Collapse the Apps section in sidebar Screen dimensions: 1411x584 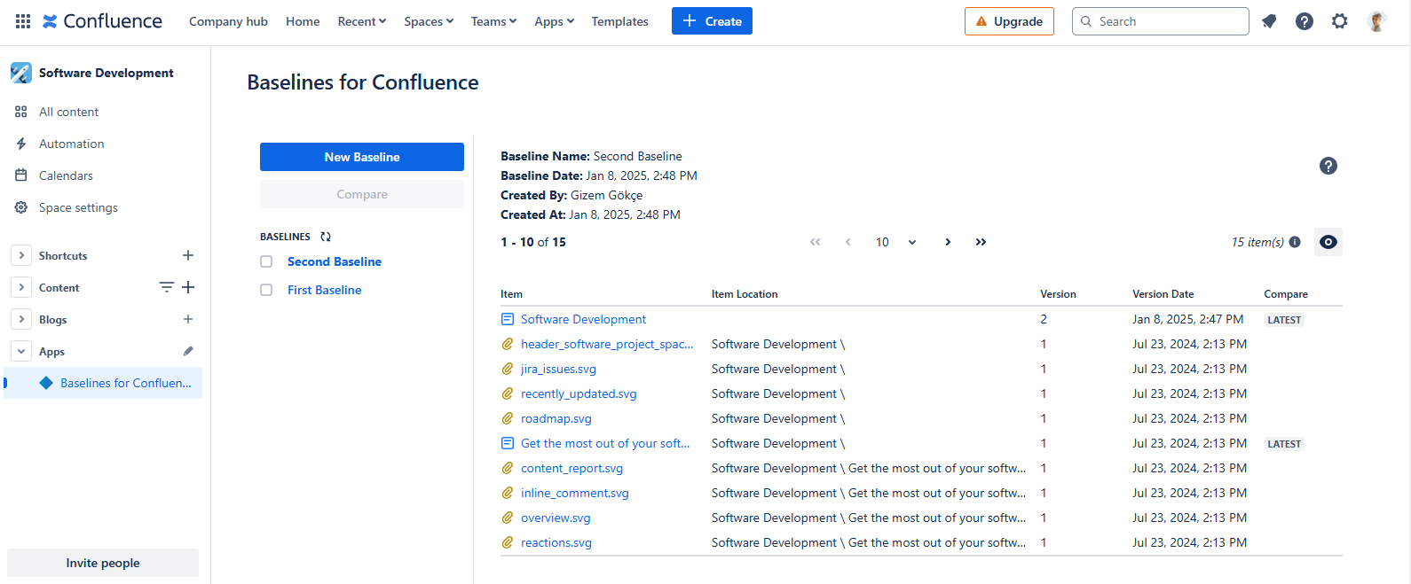pos(21,352)
